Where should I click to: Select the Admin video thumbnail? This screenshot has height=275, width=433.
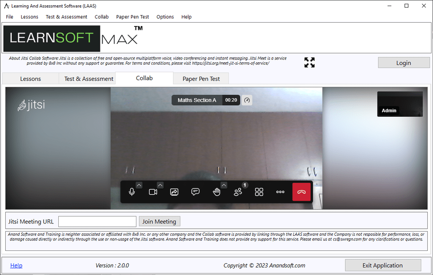(x=400, y=104)
